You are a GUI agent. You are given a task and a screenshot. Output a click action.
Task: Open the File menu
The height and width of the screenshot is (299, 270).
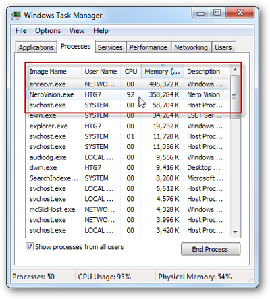point(21,30)
